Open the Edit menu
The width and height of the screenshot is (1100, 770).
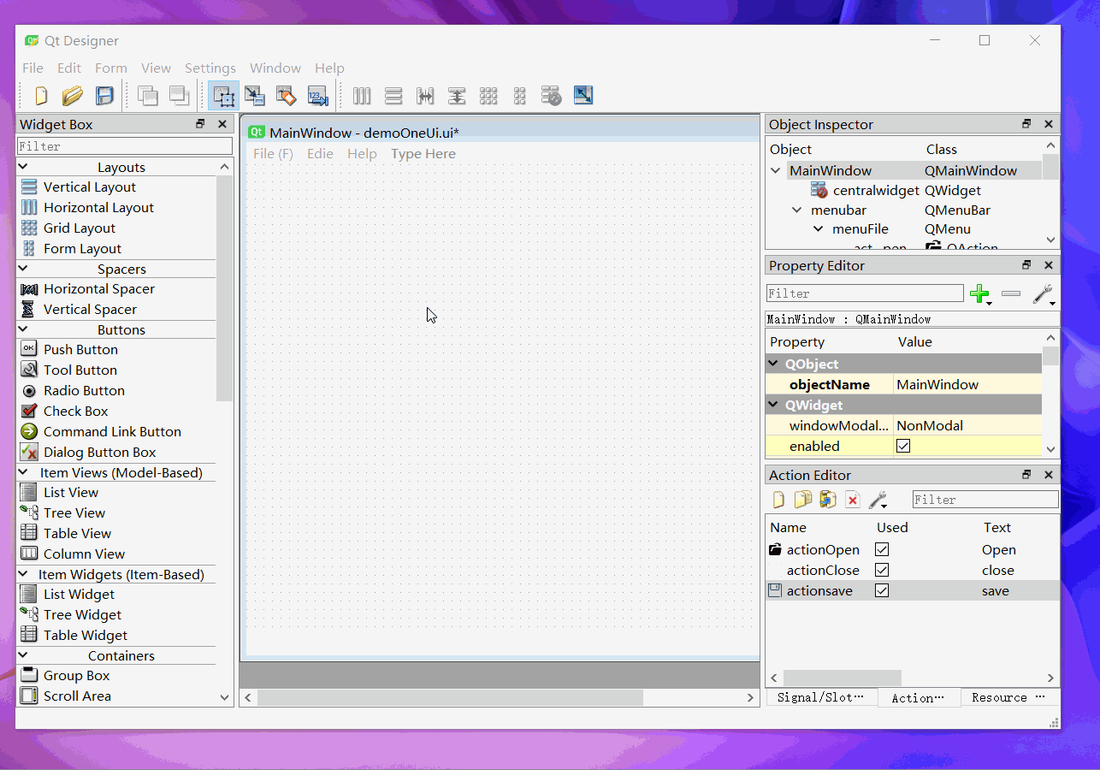69,68
